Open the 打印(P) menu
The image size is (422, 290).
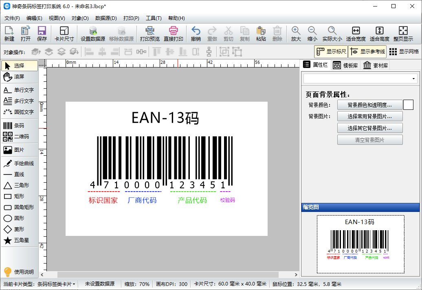[x=131, y=18]
